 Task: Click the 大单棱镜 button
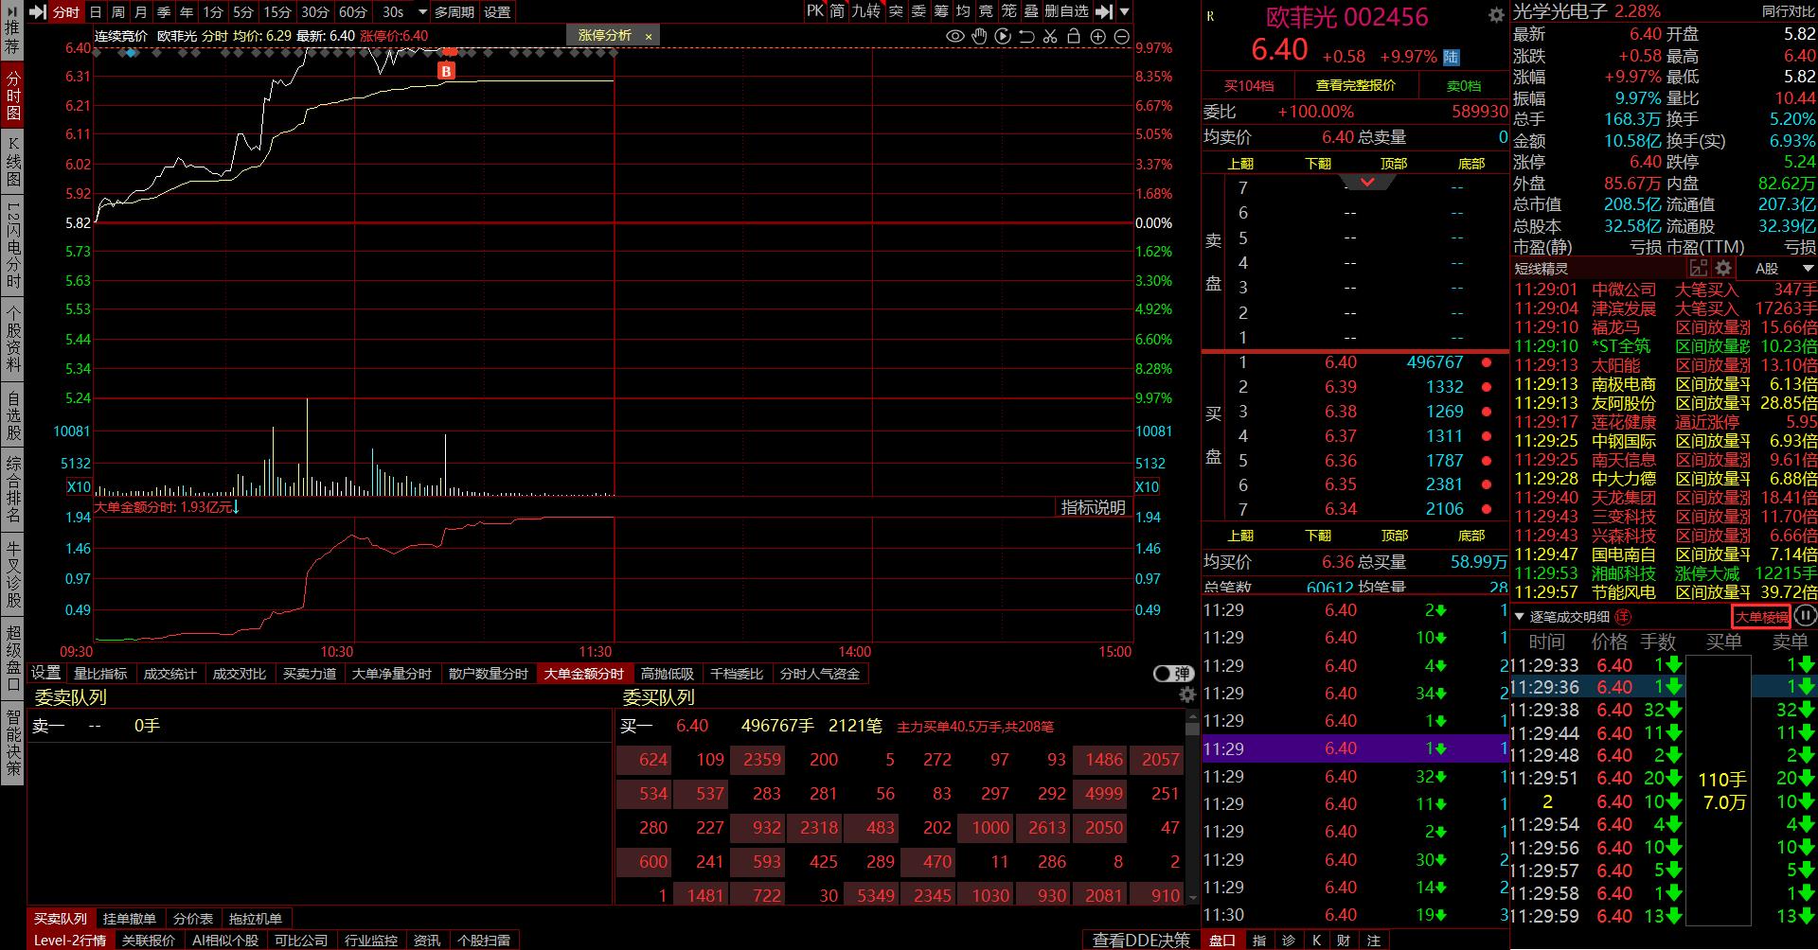pyautogui.click(x=1762, y=617)
